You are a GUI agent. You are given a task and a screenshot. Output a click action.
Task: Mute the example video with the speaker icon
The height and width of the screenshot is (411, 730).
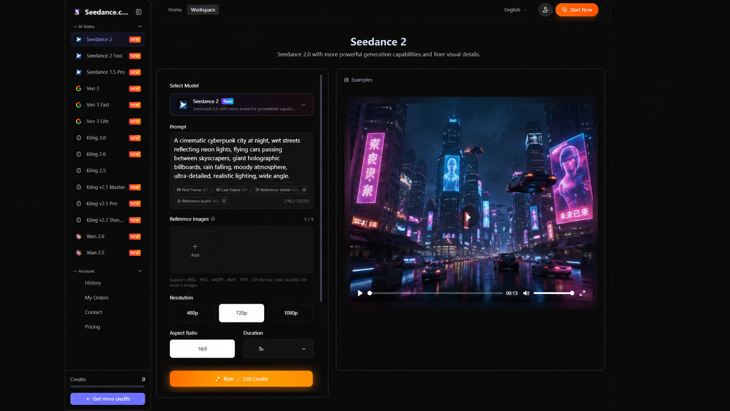(526, 293)
